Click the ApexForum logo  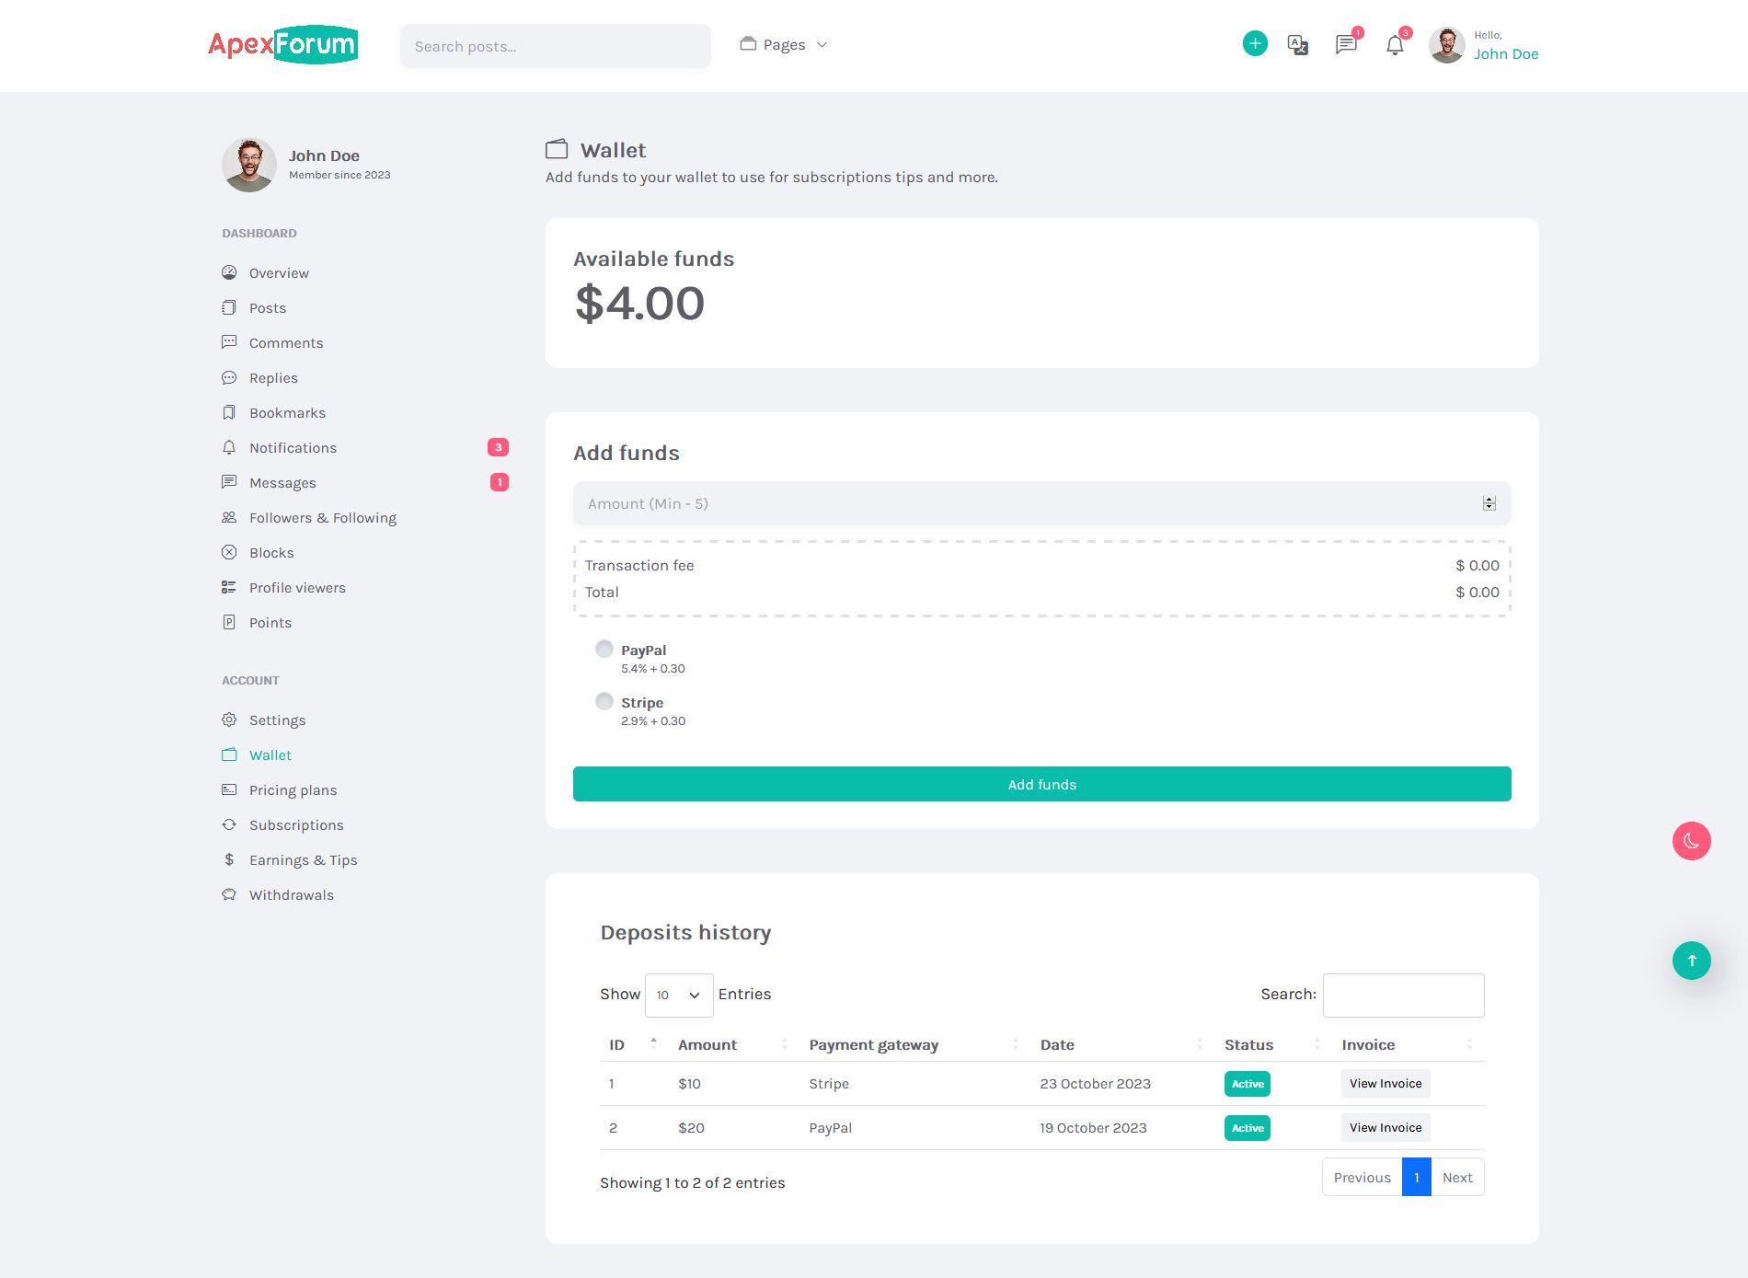coord(282,44)
